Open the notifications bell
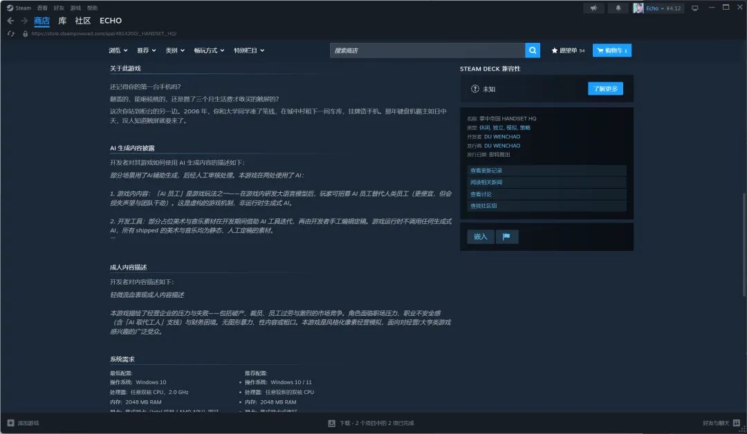Viewport: 747px width, 434px height. pyautogui.click(x=618, y=8)
